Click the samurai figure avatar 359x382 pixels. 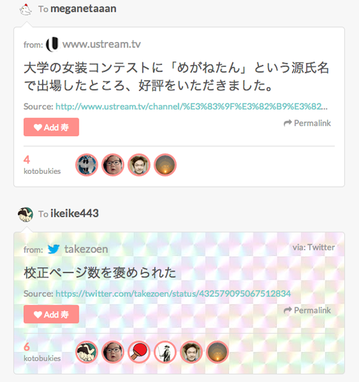coord(165,352)
